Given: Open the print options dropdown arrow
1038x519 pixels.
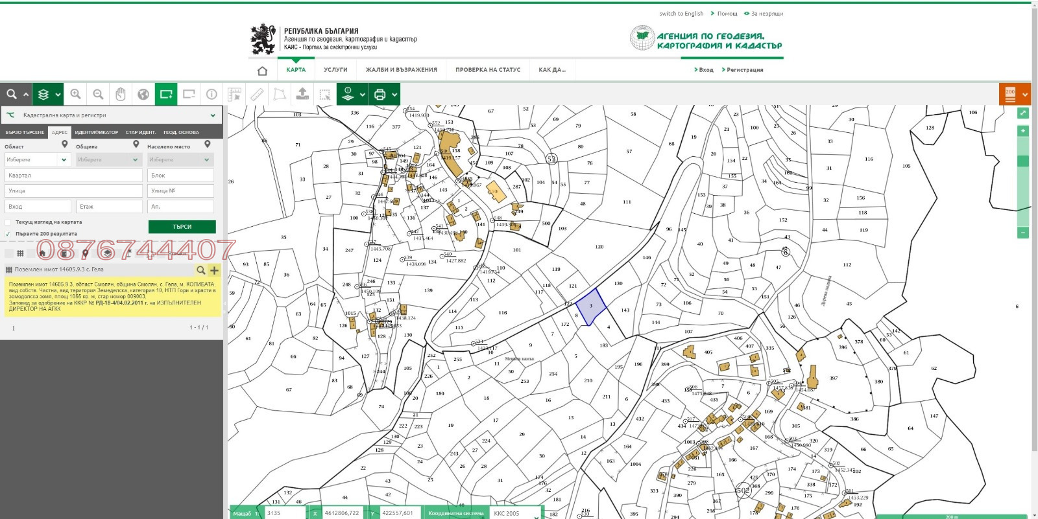Looking at the screenshot, I should click(x=394, y=95).
